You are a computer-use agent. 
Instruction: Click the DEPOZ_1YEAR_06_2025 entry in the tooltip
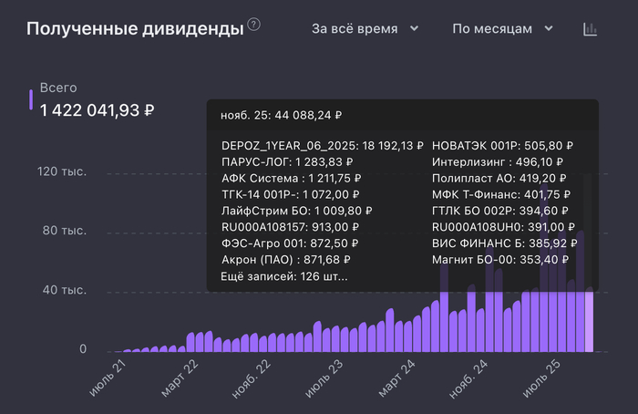323,145
